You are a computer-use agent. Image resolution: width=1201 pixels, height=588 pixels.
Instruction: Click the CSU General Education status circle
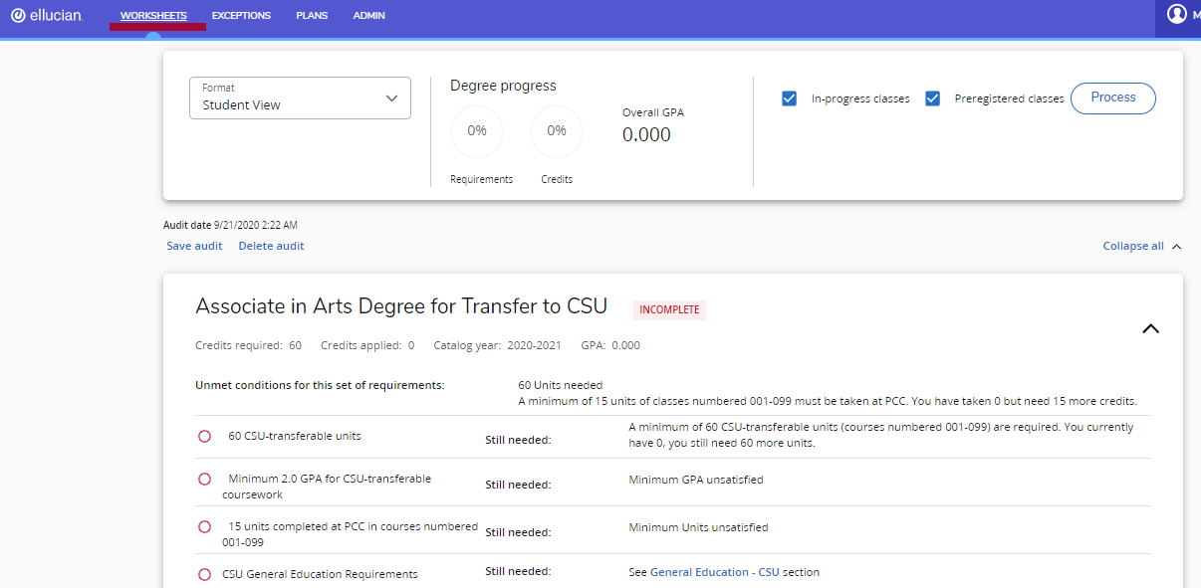click(205, 574)
